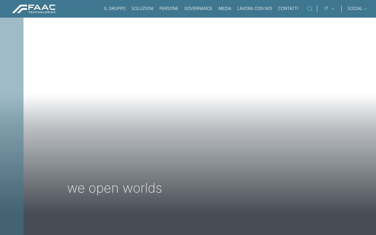Image resolution: width=376 pixels, height=235 pixels.
Task: Open the MEDIA menu item
Action: (x=225, y=9)
